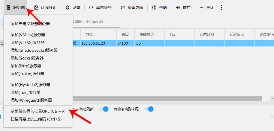The image size is (274, 131).
Task: Select 添加[Trojan]服务器 from the menu
Action: [x=32, y=74]
